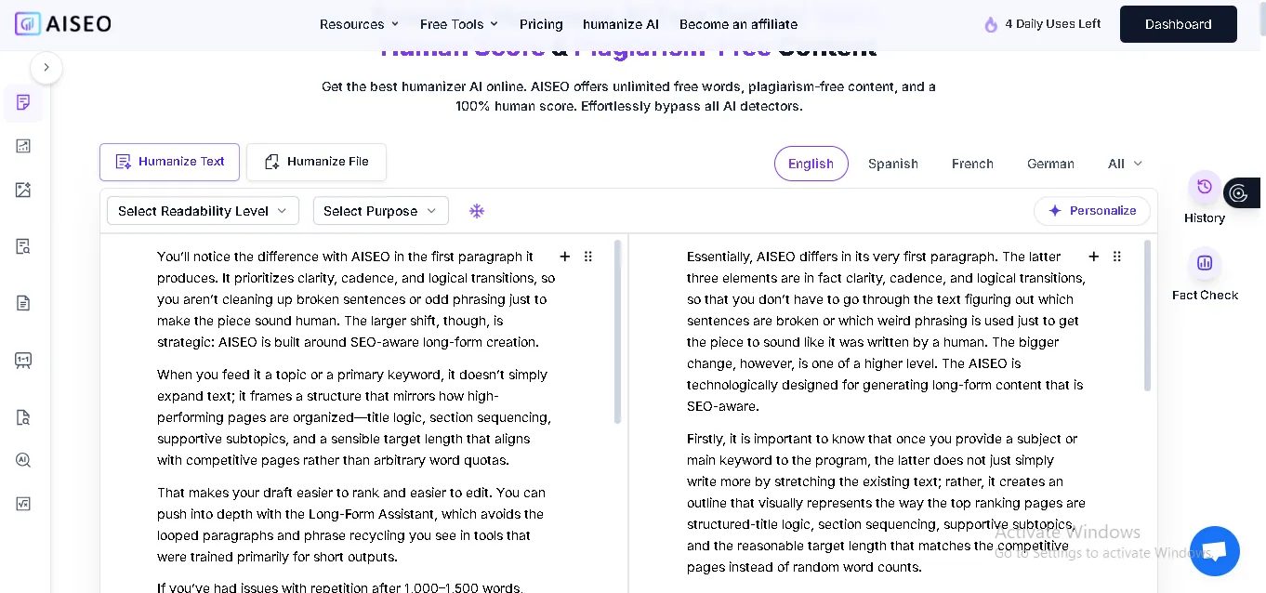1266x593 pixels.
Task: Click paragraph starting 'When you feed it'
Action: pyautogui.click(x=353, y=417)
